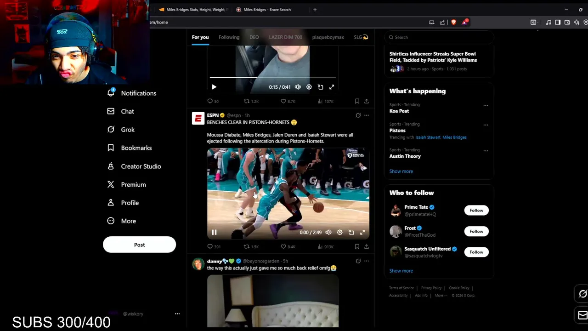588x331 pixels.
Task: Open top video's settings gear
Action: point(309,87)
